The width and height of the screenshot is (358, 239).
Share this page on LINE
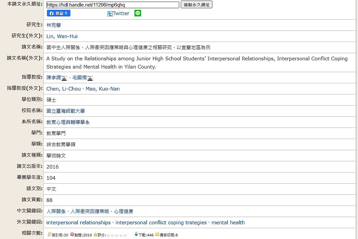(138, 13)
